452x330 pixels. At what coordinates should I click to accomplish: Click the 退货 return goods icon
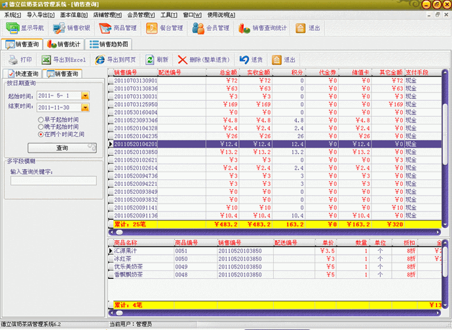244,60
